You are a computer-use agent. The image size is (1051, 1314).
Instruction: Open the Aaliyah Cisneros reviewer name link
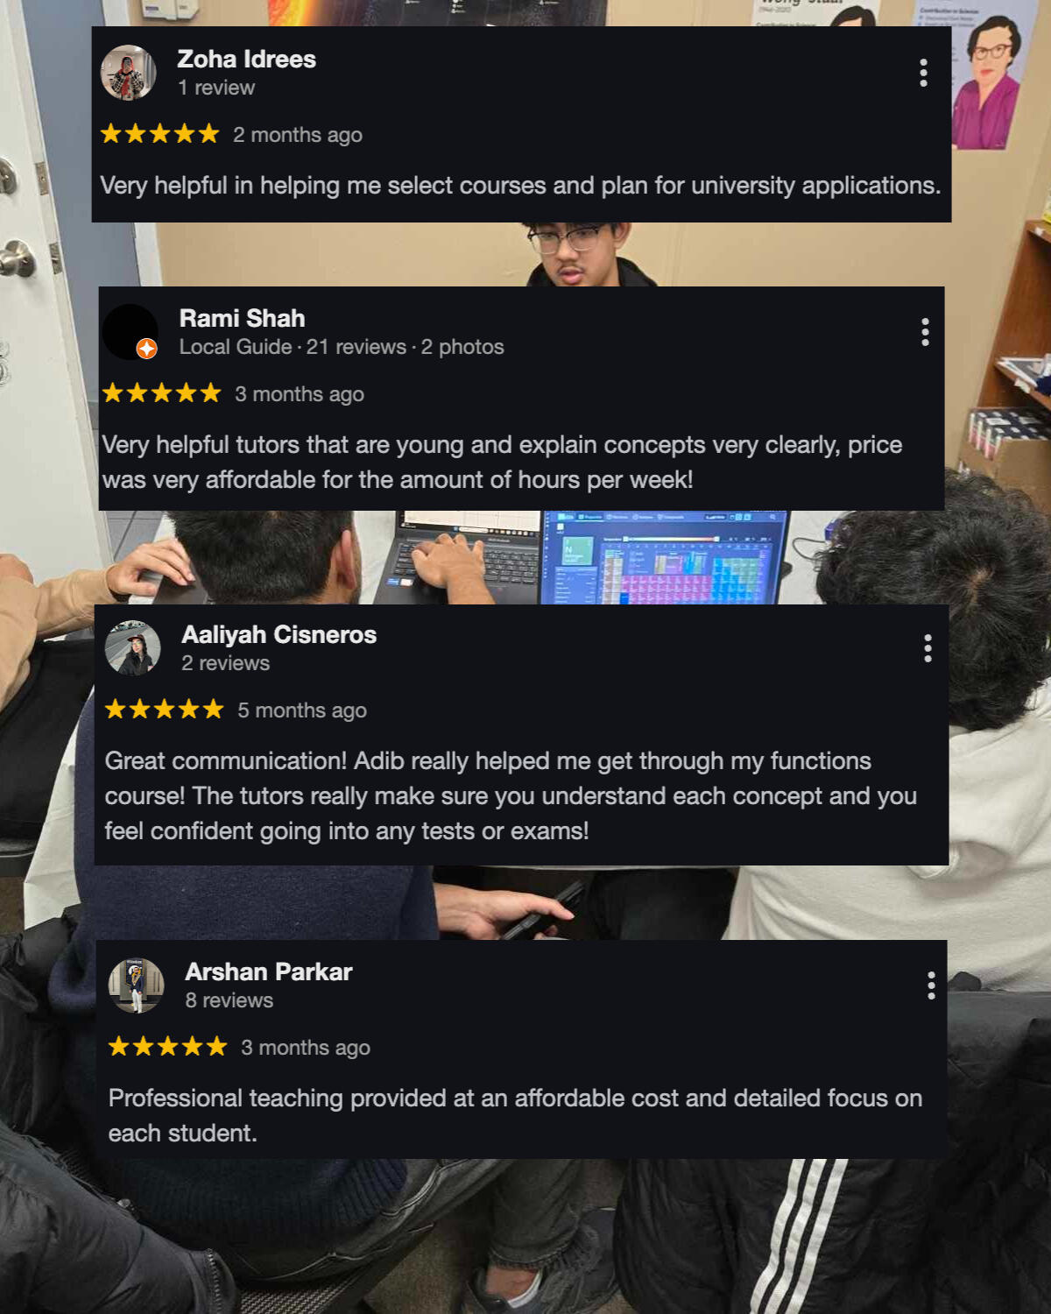pyautogui.click(x=279, y=634)
